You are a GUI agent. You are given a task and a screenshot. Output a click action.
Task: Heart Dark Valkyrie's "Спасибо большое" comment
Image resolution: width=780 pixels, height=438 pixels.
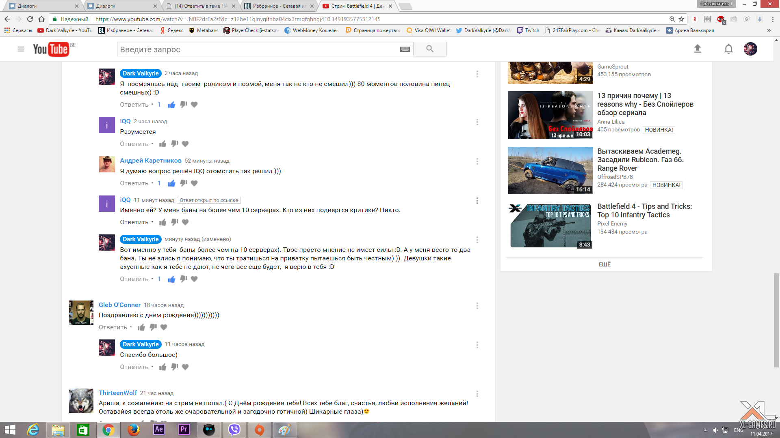tap(185, 367)
